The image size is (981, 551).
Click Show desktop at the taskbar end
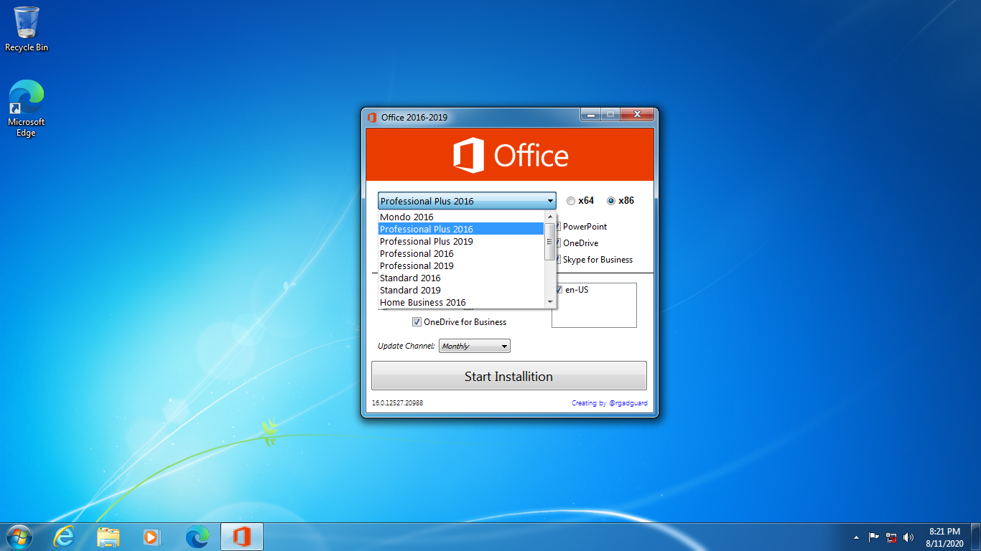(x=976, y=537)
